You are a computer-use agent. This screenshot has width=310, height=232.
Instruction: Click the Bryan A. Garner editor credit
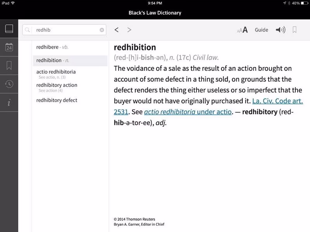[139, 224]
